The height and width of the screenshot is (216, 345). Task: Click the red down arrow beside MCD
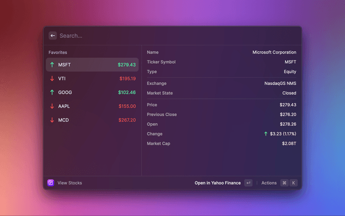click(52, 120)
